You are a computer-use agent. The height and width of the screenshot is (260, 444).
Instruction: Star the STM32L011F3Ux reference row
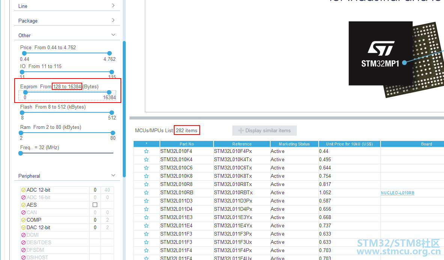tap(146, 242)
